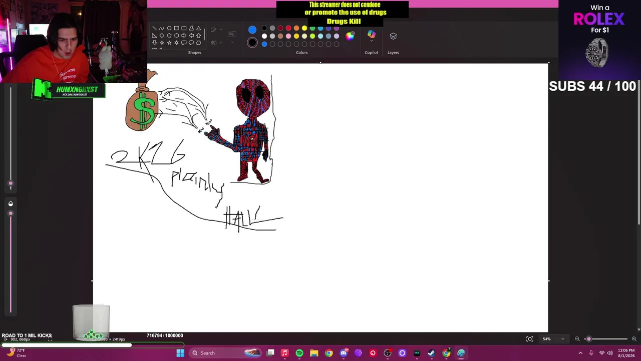Open the Wi-Fi network tray icon
This screenshot has width=641, height=361.
(x=601, y=353)
